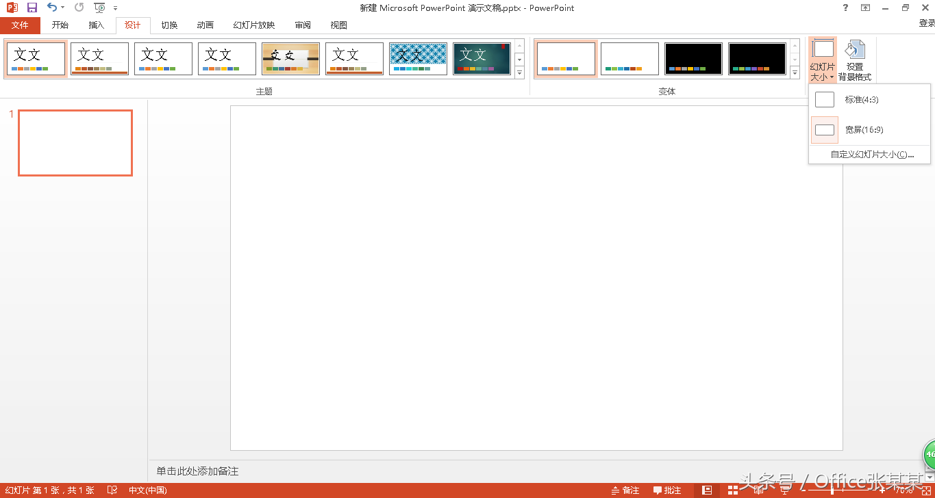This screenshot has height=498, width=935.
Task: Open Ribbon Display Options
Action: (865, 8)
